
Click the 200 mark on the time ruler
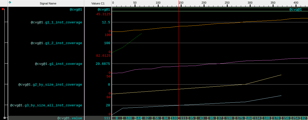point(204,3)
